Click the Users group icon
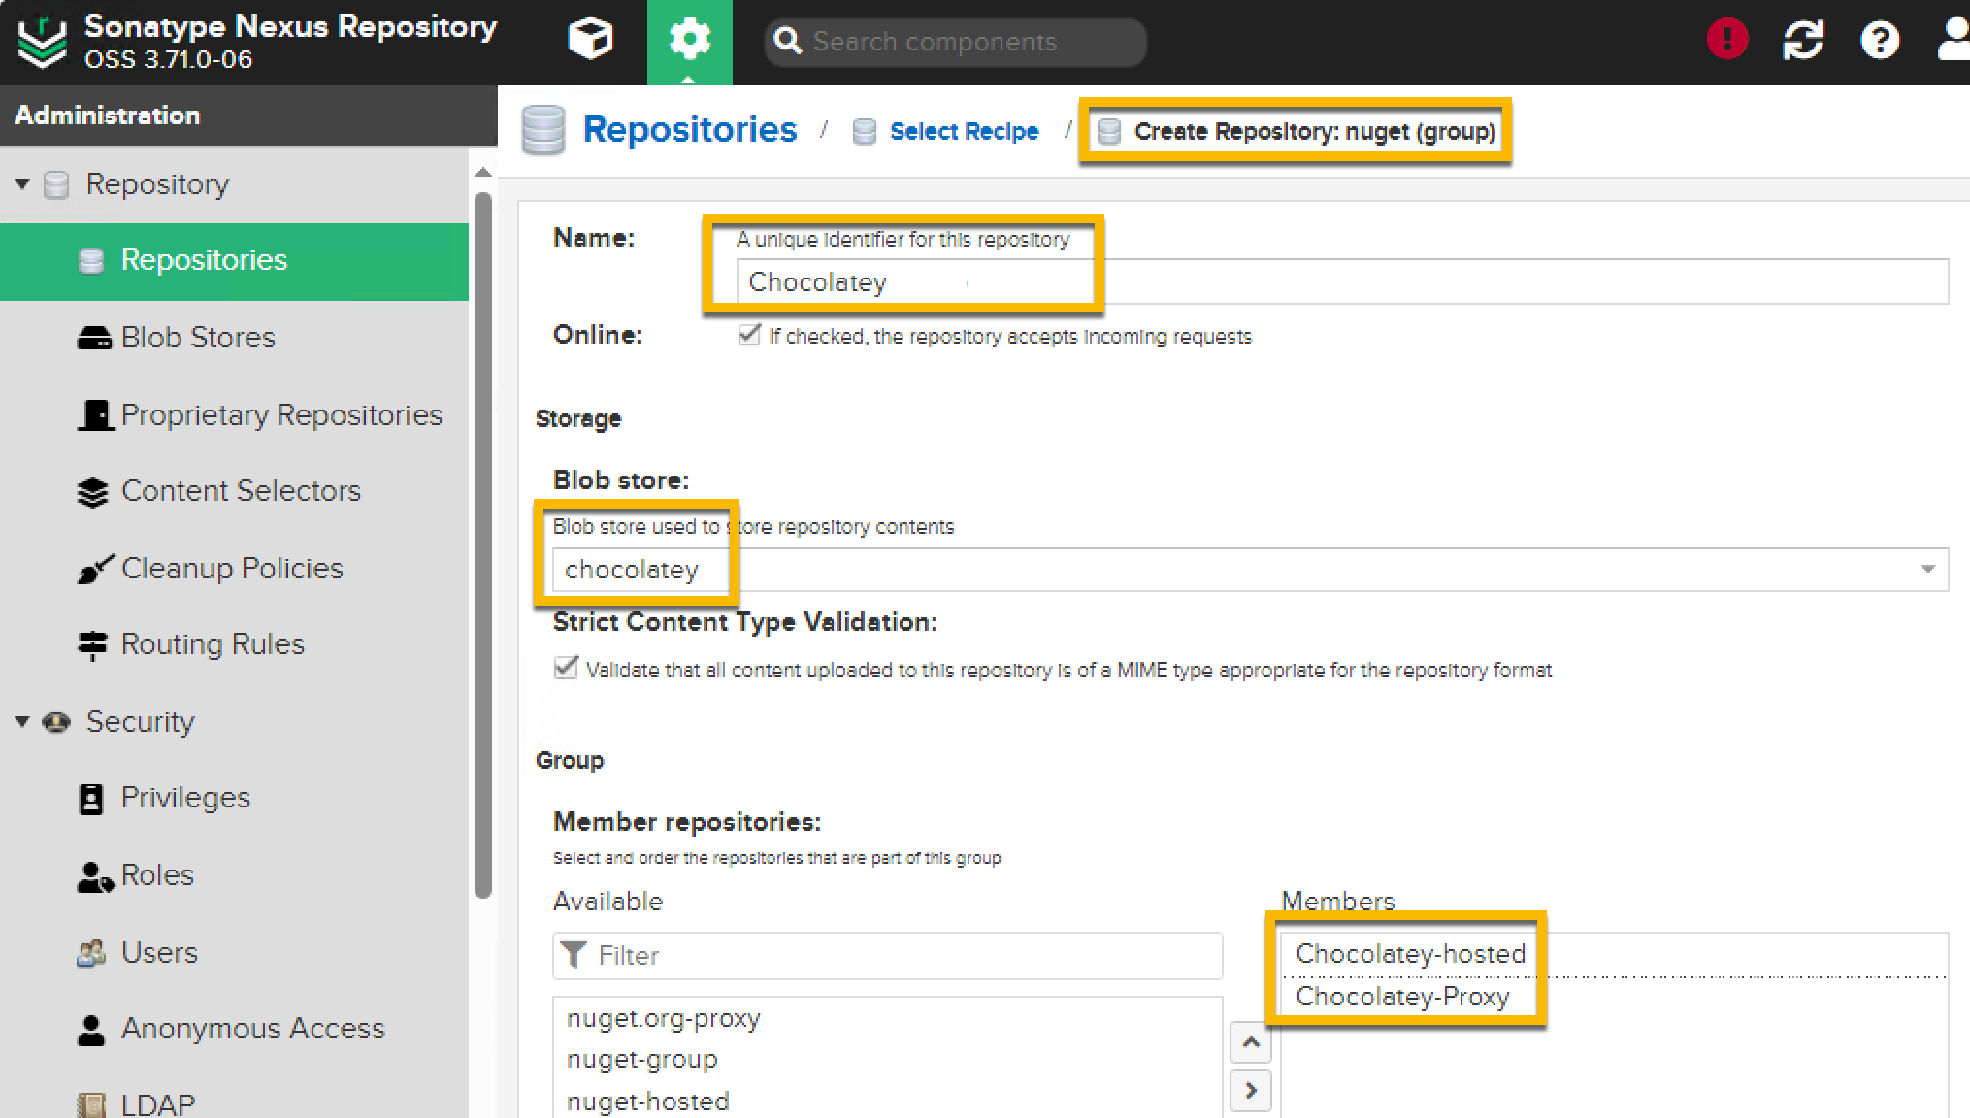Viewport: 1970px width, 1118px height. 92,953
